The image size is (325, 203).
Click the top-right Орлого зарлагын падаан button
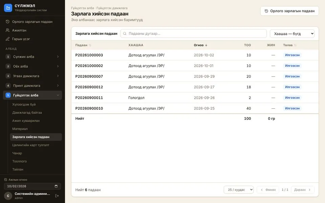tap(289, 11)
